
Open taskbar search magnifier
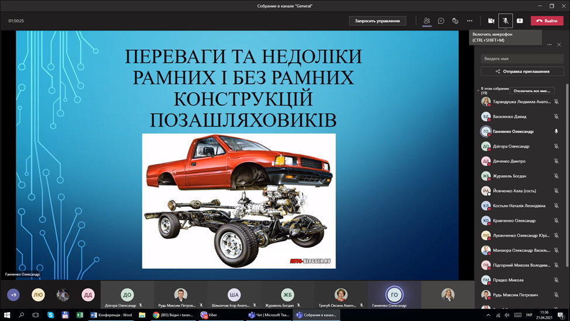point(21,315)
